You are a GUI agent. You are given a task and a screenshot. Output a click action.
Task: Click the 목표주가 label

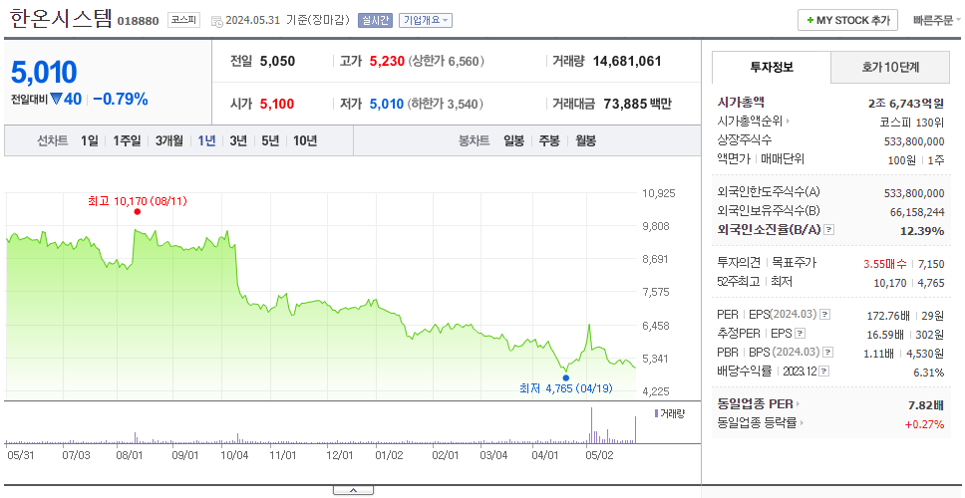point(795,263)
